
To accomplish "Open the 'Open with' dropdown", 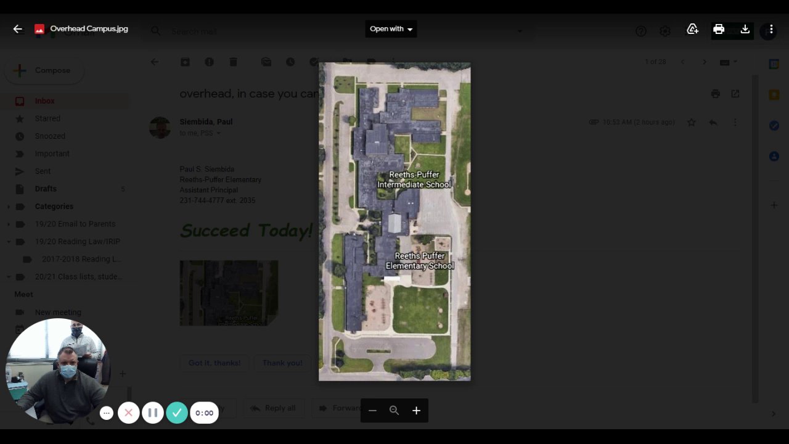I will pyautogui.click(x=391, y=29).
